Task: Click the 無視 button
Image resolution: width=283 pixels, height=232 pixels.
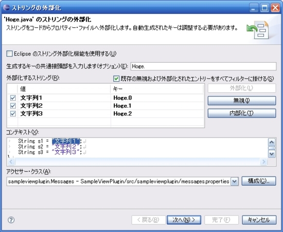Action: [242, 101]
